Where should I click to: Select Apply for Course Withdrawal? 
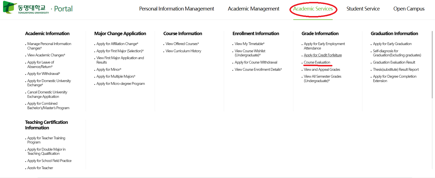click(x=256, y=62)
